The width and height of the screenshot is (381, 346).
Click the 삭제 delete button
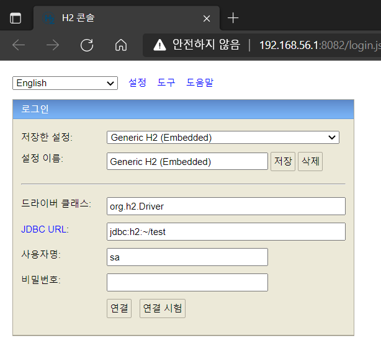tap(310, 161)
